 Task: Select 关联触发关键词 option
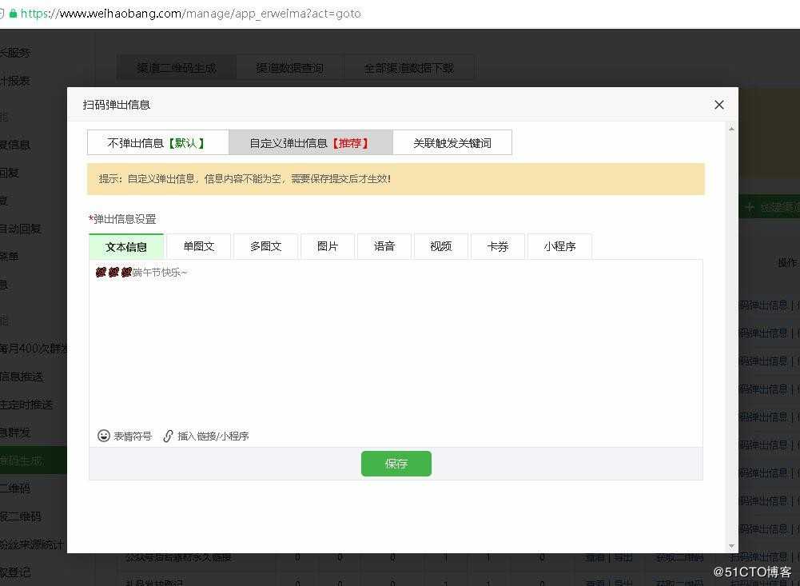coord(452,143)
